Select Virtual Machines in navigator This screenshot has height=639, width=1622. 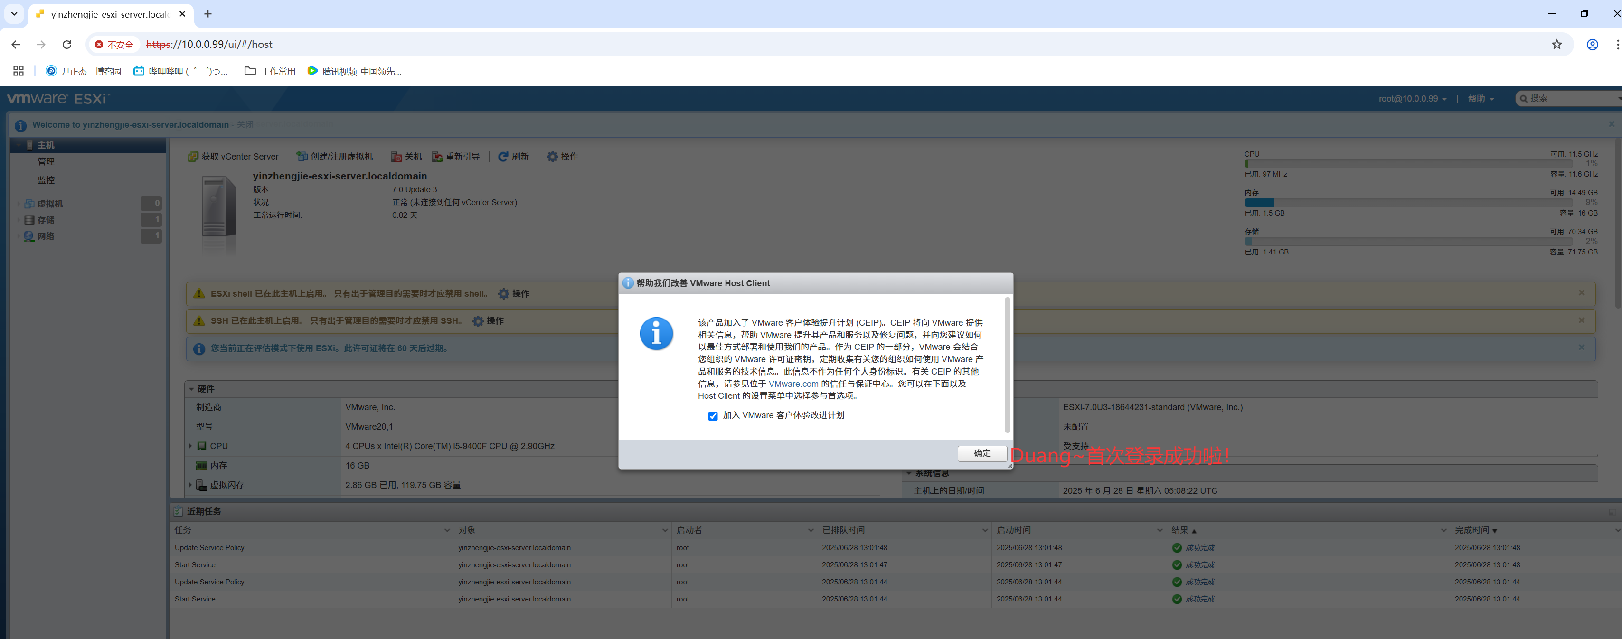49,203
